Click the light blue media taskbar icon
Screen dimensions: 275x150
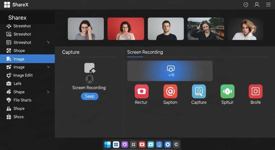[150, 145]
